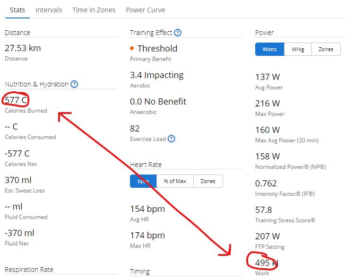The width and height of the screenshot is (345, 280).
Task: Select the Watts power view
Action: click(269, 49)
